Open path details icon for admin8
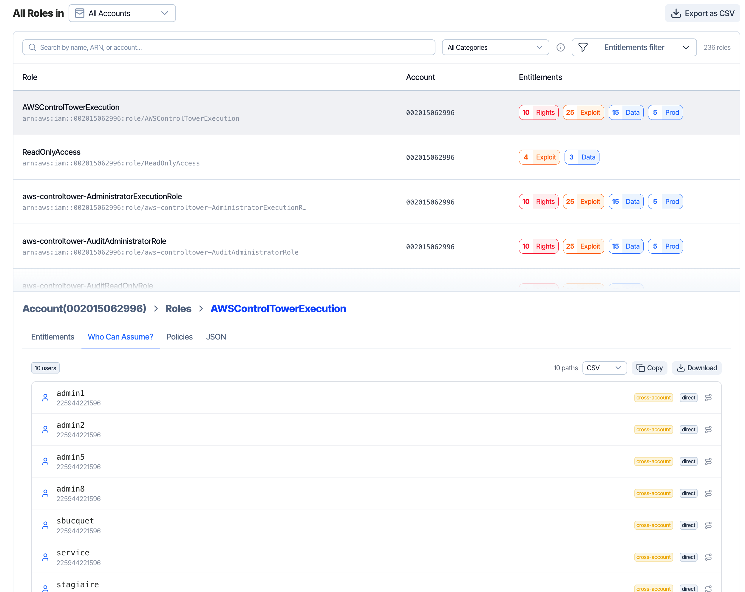Viewport: 745px width, 592px height. [708, 493]
